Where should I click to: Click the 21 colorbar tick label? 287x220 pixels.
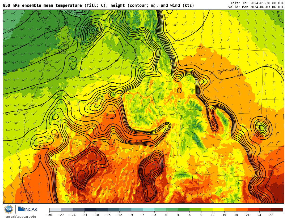(248, 215)
